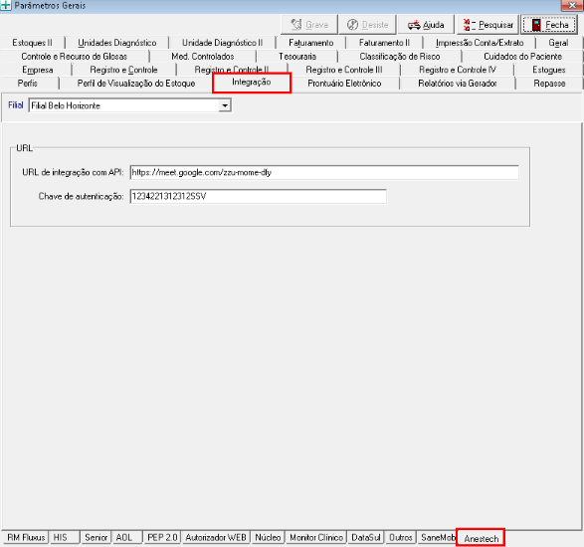The image size is (584, 547).
Task: Select the Faturamento tab
Action: [x=311, y=43]
